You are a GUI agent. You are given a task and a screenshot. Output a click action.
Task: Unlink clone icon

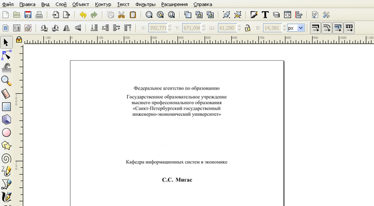coord(210,15)
